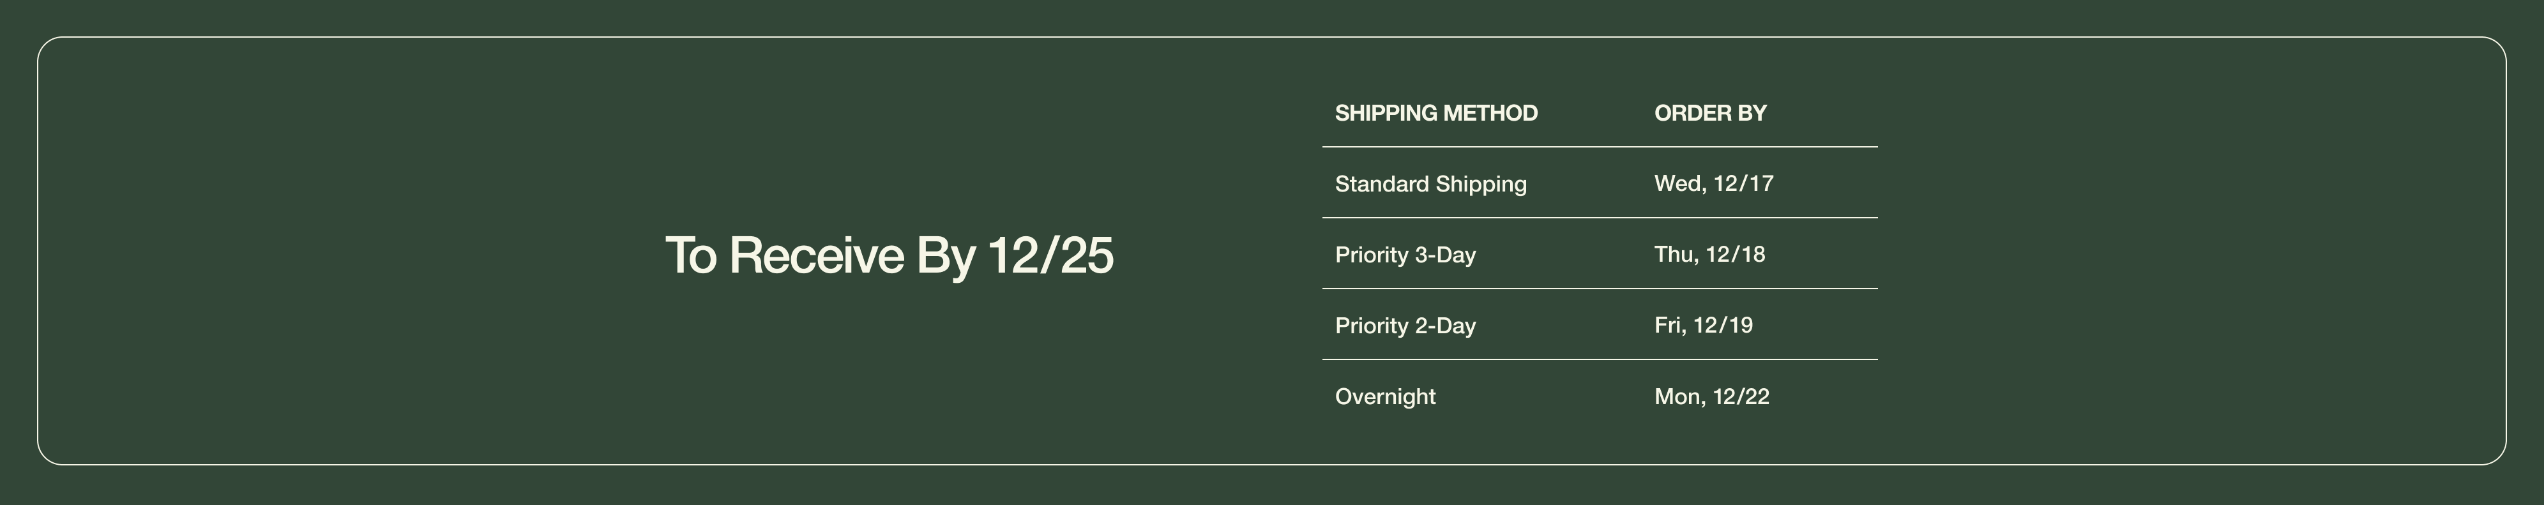This screenshot has height=505, width=2544.
Task: Click the Mon, 12/22 order-by date
Action: 1711,396
